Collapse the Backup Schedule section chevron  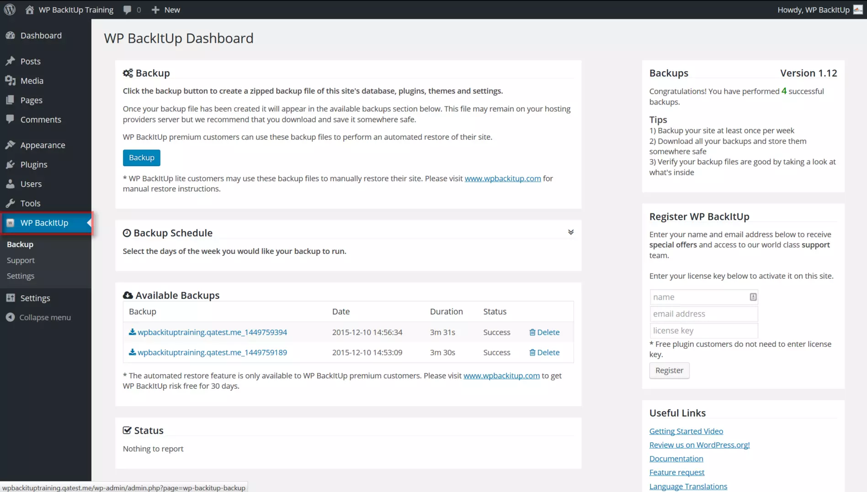point(570,232)
